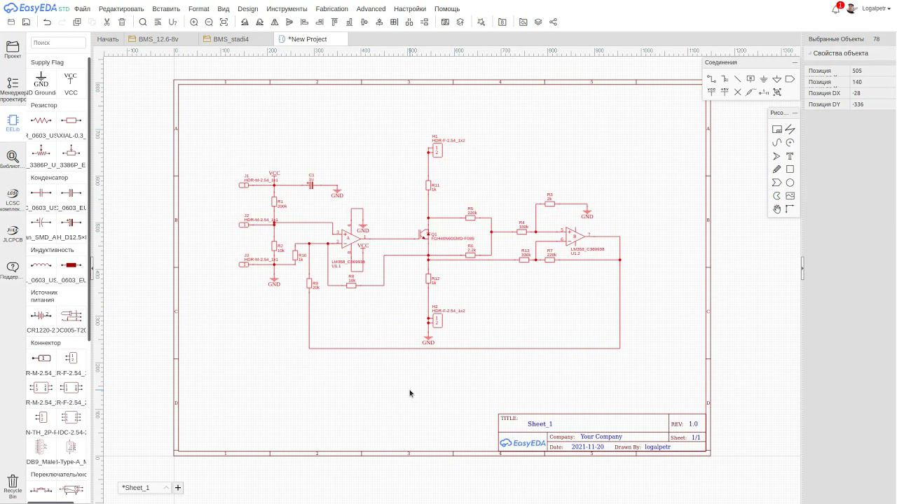Image resolution: width=897 pixels, height=504 pixels.
Task: Pick the No Connect flag tool
Action: (737, 92)
